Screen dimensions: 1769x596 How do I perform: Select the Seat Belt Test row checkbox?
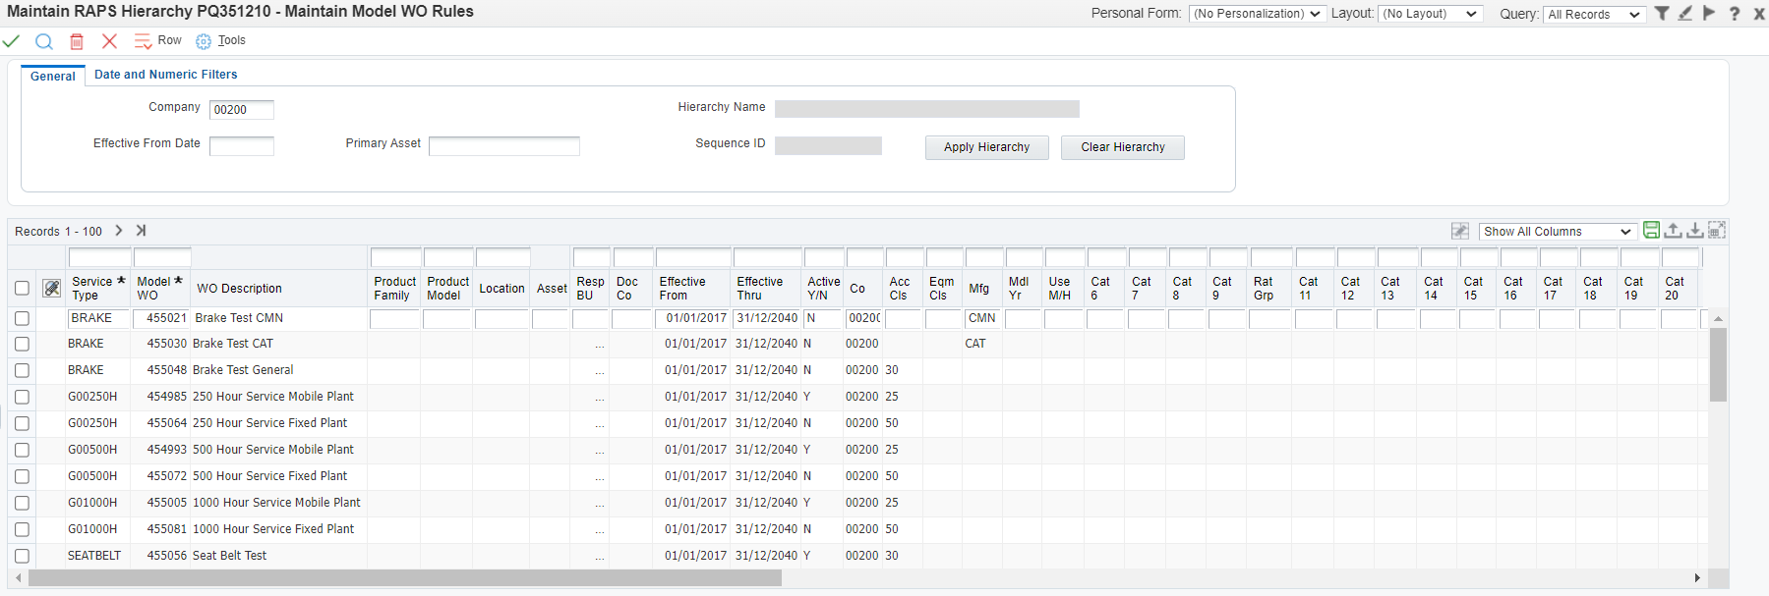22,557
